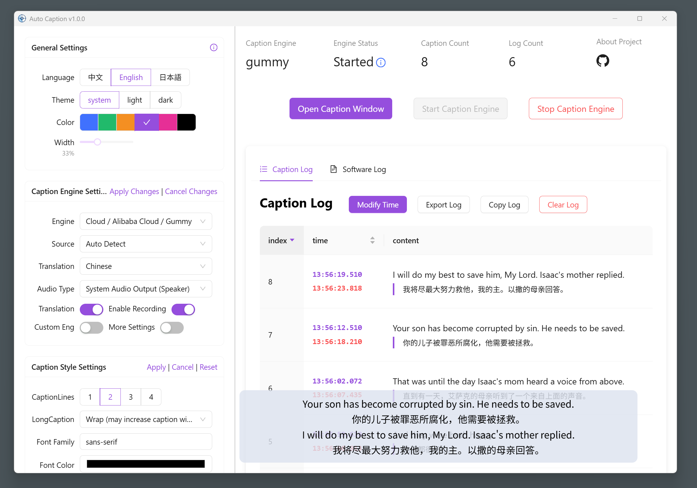697x488 pixels.
Task: Expand the Engine dropdown
Action: coord(146,221)
